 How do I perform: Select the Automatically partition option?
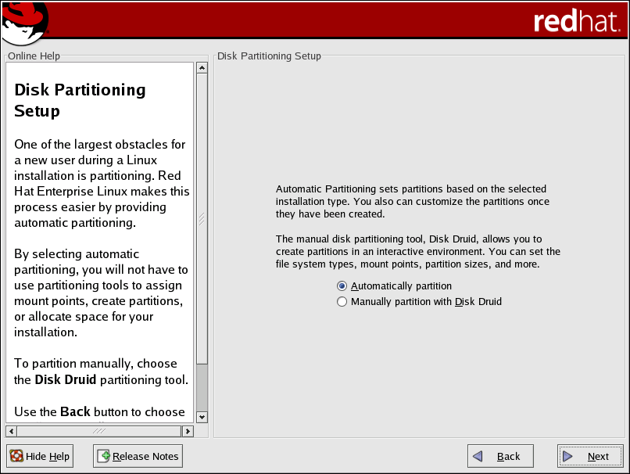[x=342, y=286]
